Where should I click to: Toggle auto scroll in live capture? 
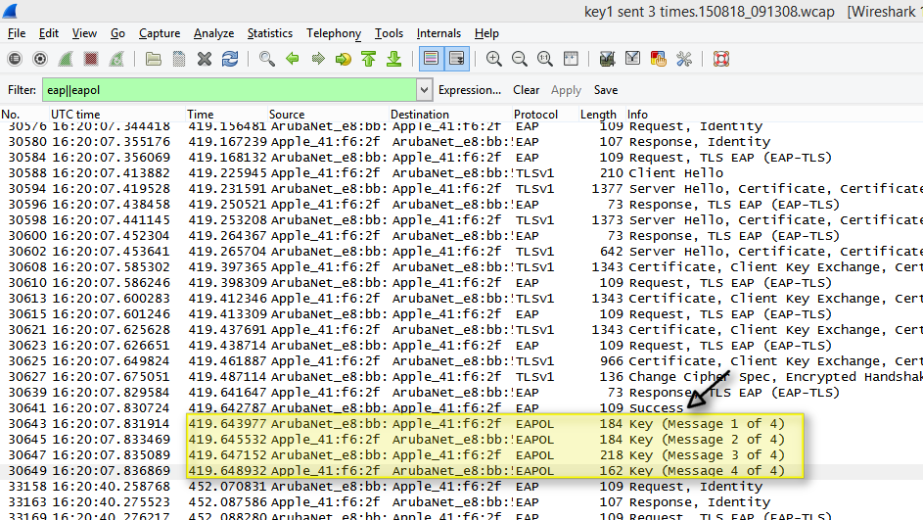(457, 59)
